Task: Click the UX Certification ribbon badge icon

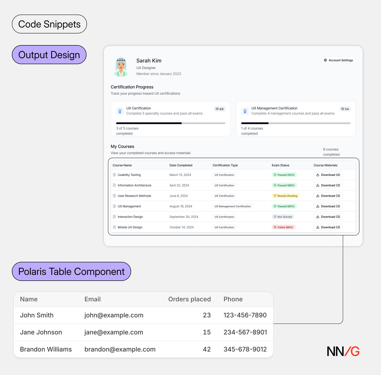Action: pyautogui.click(x=120, y=111)
